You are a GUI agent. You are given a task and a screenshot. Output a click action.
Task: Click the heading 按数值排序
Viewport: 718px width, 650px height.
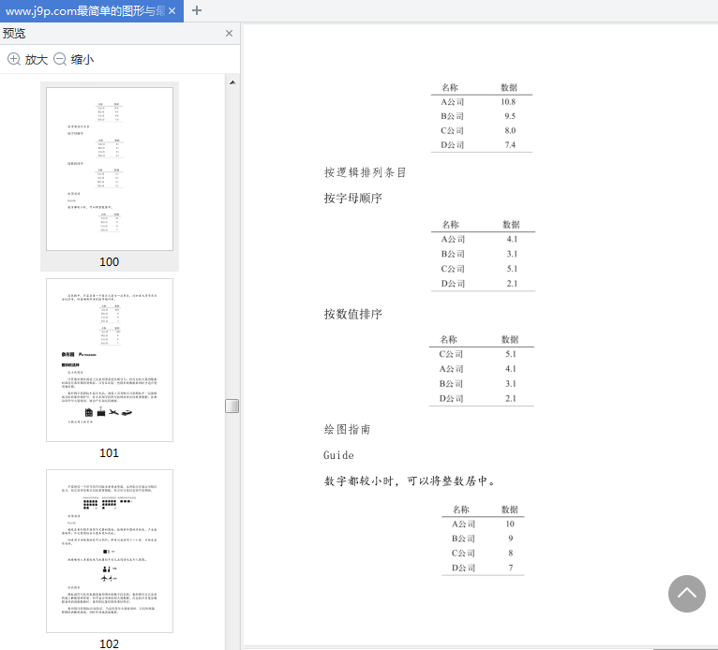[x=353, y=315]
